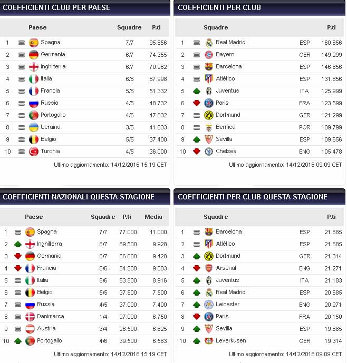The height and width of the screenshot is (363, 347).
Task: Click the green up arrow beside Inghilterra
Action: pyautogui.click(x=17, y=244)
